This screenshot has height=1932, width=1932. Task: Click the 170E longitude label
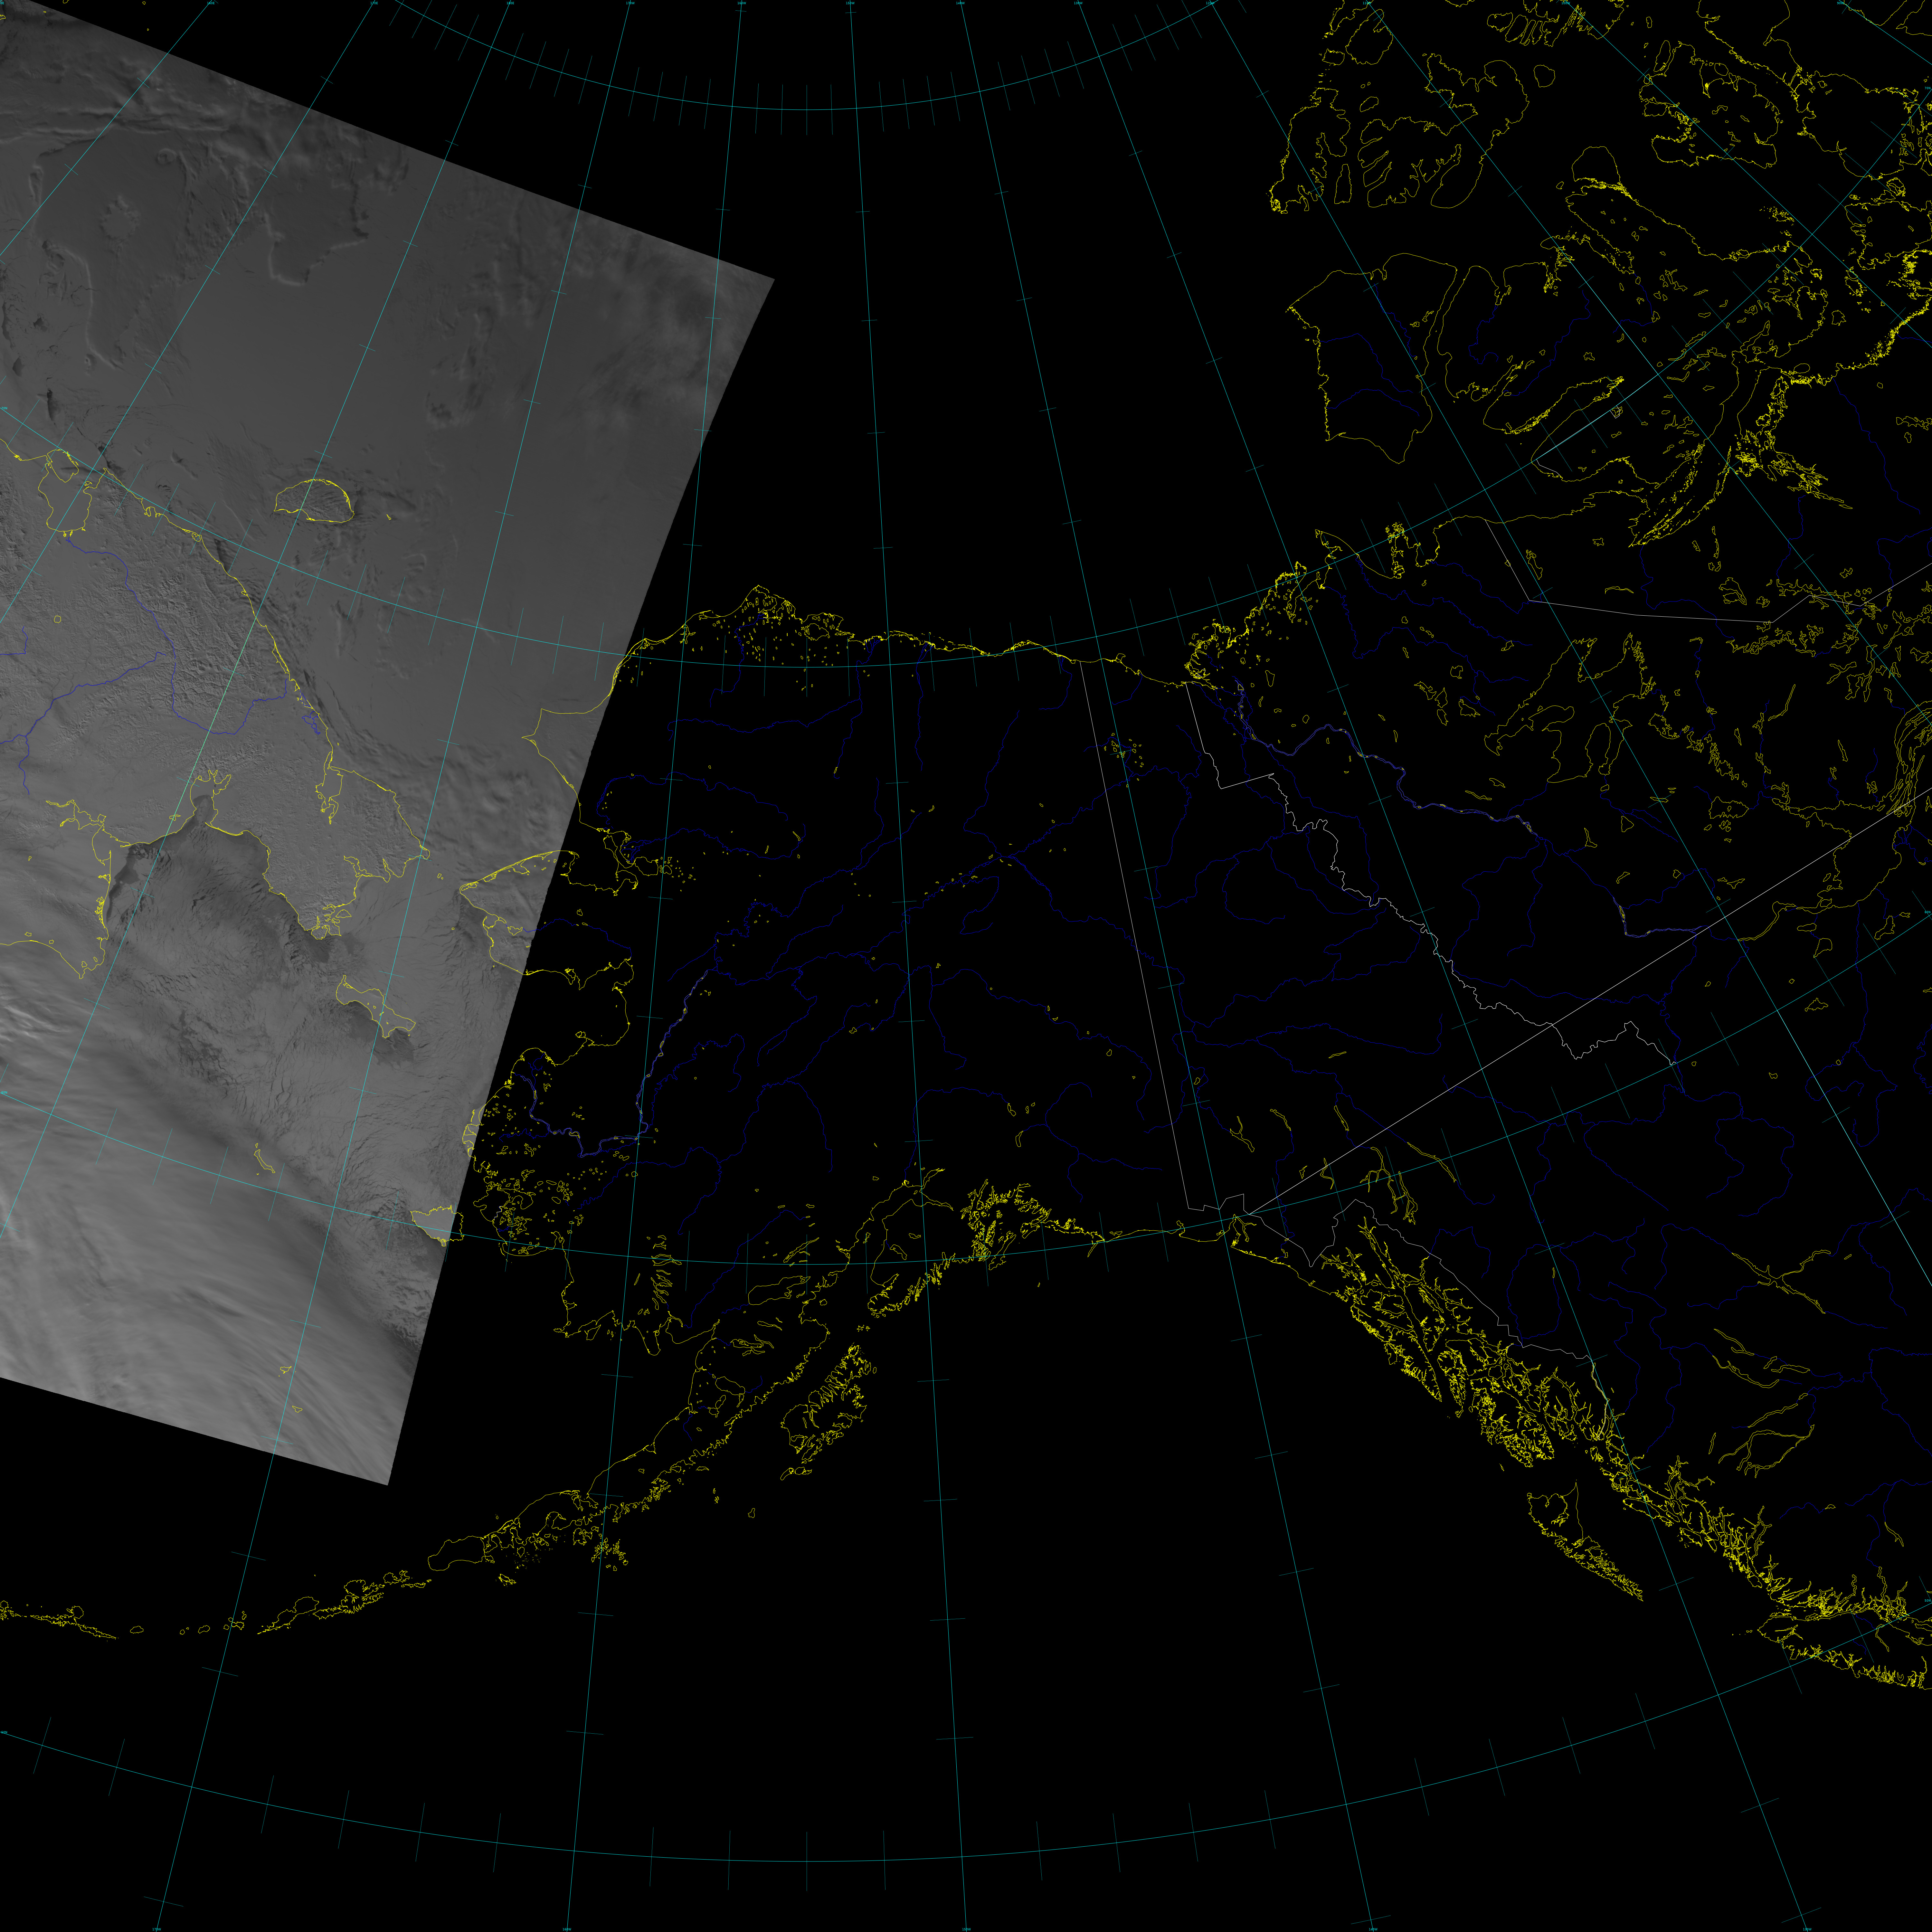(x=374, y=3)
